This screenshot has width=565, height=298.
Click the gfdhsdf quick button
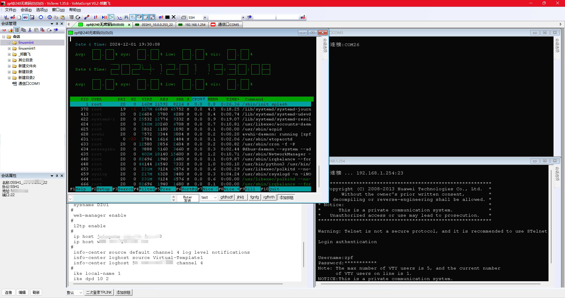pyautogui.click(x=226, y=197)
